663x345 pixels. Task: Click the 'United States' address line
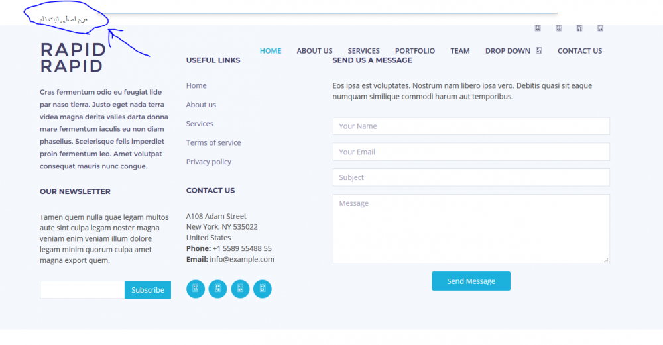(208, 238)
